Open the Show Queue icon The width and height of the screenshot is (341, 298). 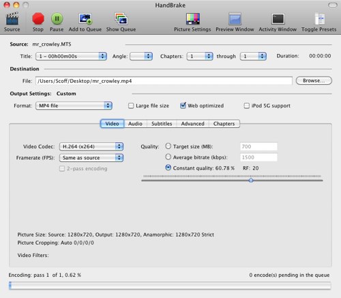(x=121, y=18)
